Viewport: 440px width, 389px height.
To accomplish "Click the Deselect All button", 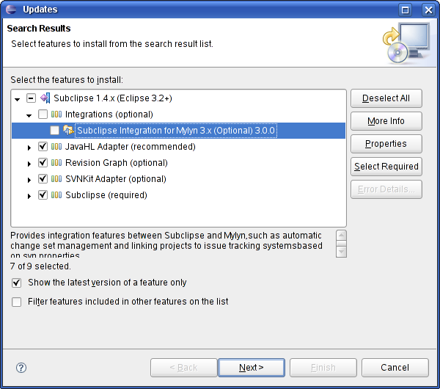I will pyautogui.click(x=386, y=98).
